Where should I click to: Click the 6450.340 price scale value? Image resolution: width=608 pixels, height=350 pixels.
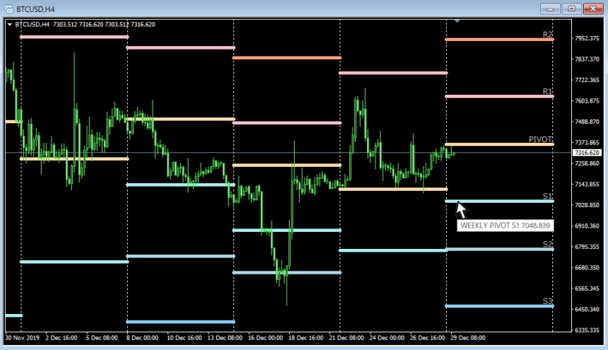pyautogui.click(x=587, y=309)
